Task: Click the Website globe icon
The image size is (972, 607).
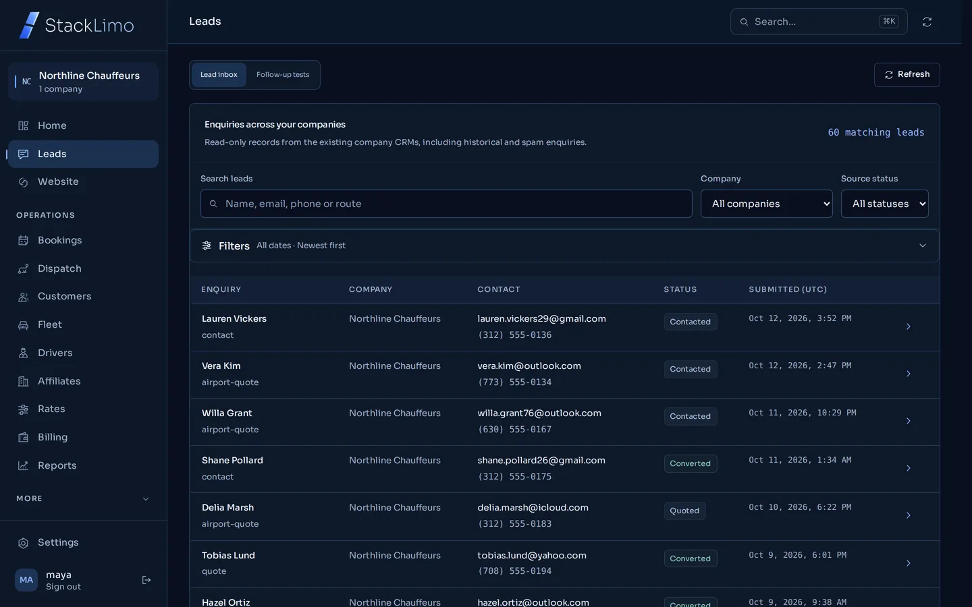Action: [x=24, y=182]
